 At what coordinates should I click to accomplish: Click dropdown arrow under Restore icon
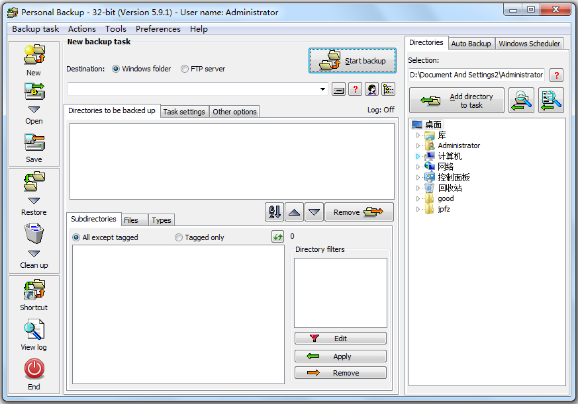point(34,201)
